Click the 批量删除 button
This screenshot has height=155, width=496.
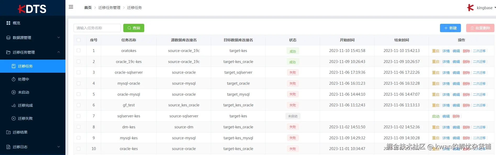click(x=480, y=28)
